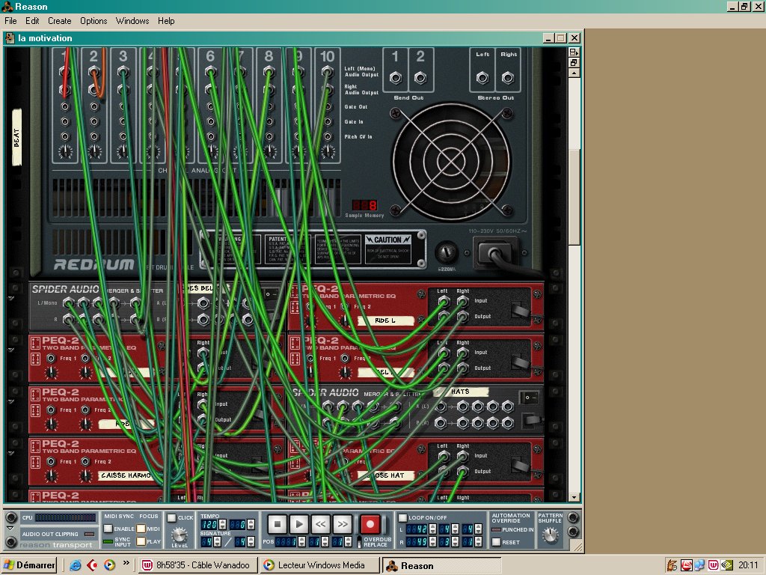The image size is (766, 575).
Task: Collapse the CAISSE HARMO PEQ-2 row
Action: (x=10, y=453)
